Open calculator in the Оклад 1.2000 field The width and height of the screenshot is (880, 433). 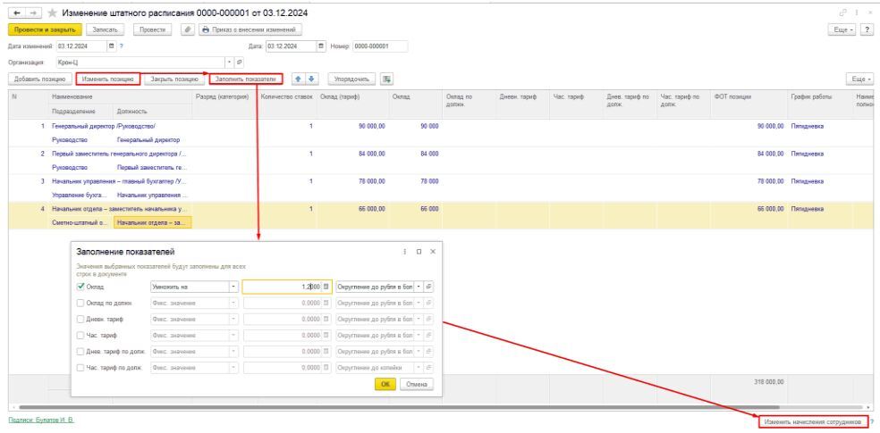coord(326,287)
